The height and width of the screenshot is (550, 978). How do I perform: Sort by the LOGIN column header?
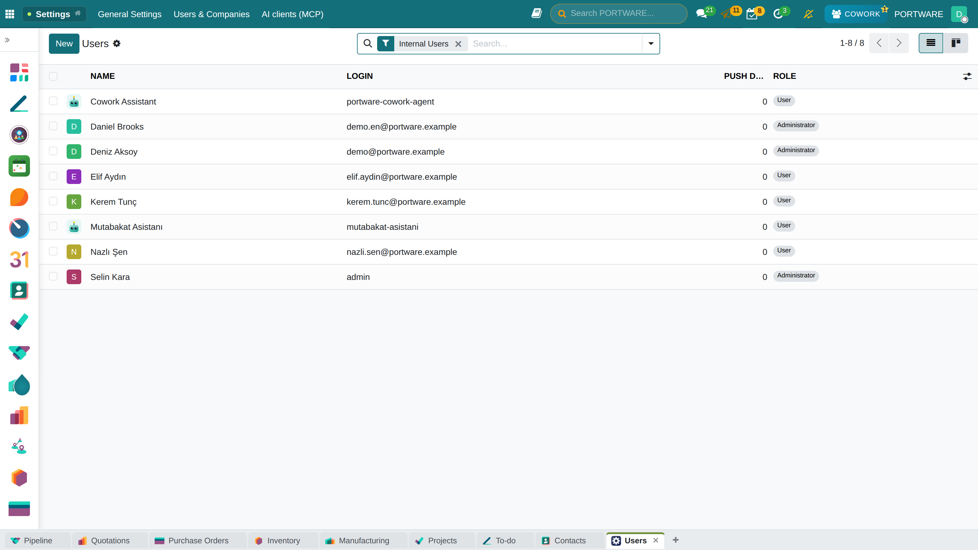point(359,76)
